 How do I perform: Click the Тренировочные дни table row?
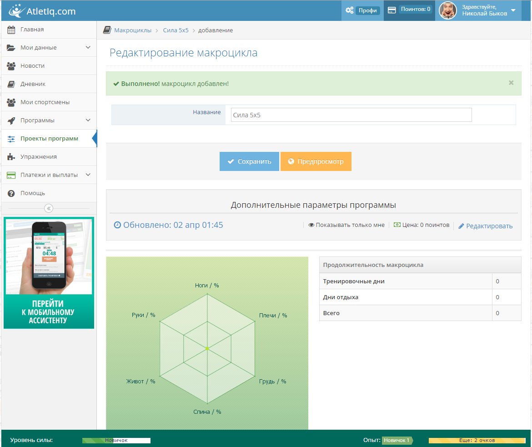(420, 281)
